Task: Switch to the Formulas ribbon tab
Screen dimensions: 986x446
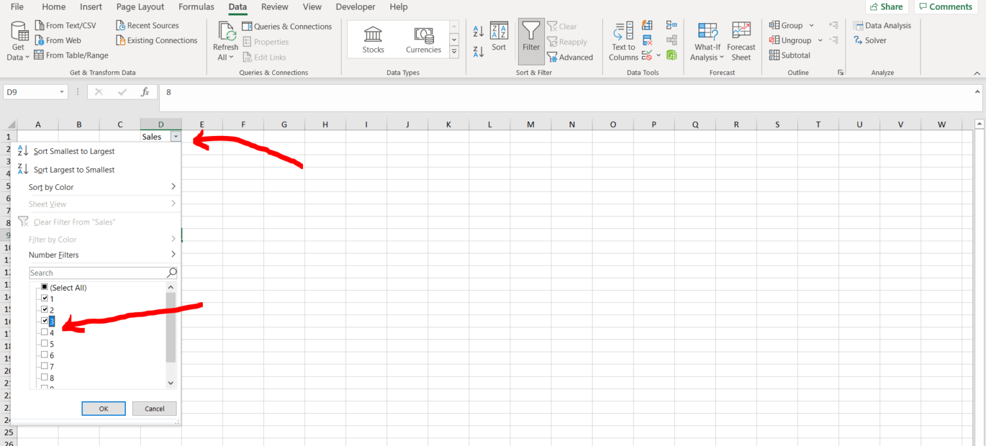Action: click(x=196, y=7)
